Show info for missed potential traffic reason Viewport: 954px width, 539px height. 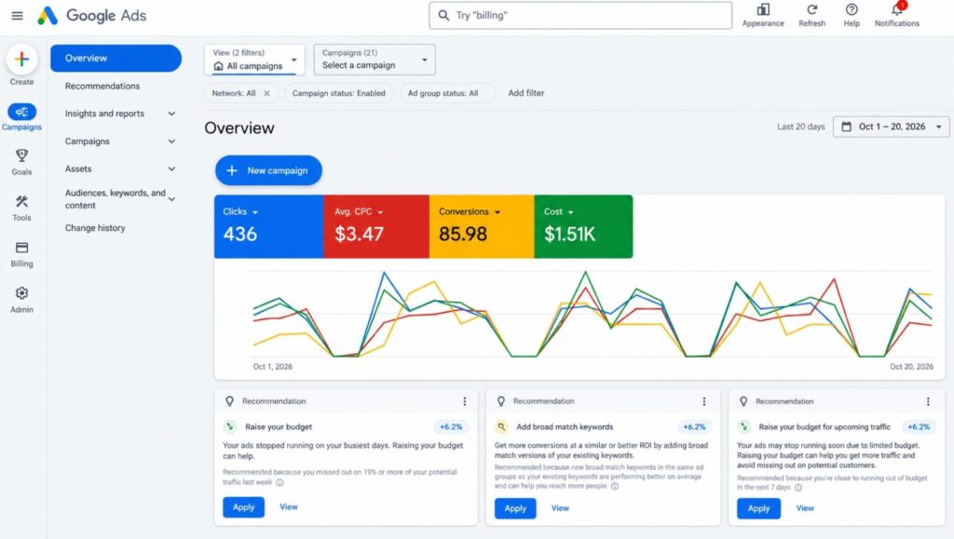coord(279,483)
